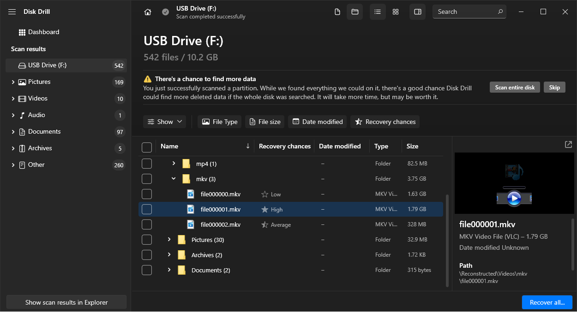Viewport: 577px width, 312px height.
Task: Filter by File size
Action: (265, 122)
